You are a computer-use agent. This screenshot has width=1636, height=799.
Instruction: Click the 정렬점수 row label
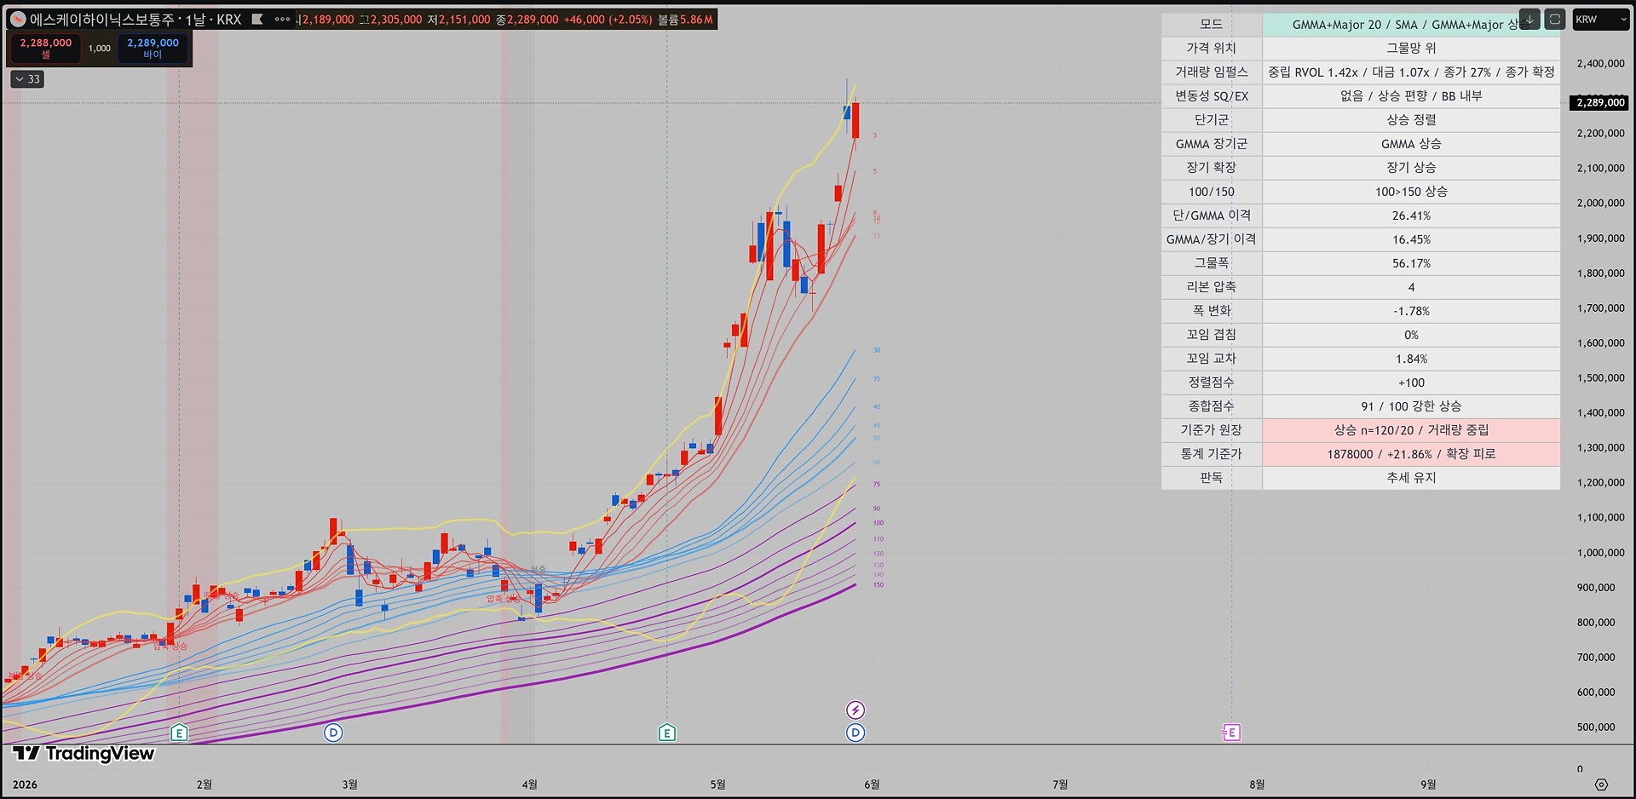pyautogui.click(x=1211, y=382)
